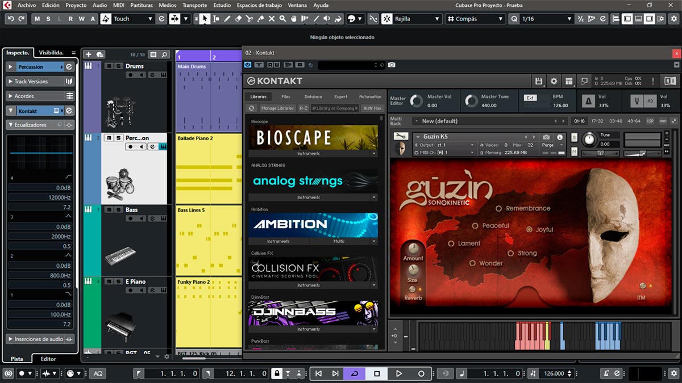Select the Object Selection arrow tool
This screenshot has height=383, width=682.
click(205, 19)
